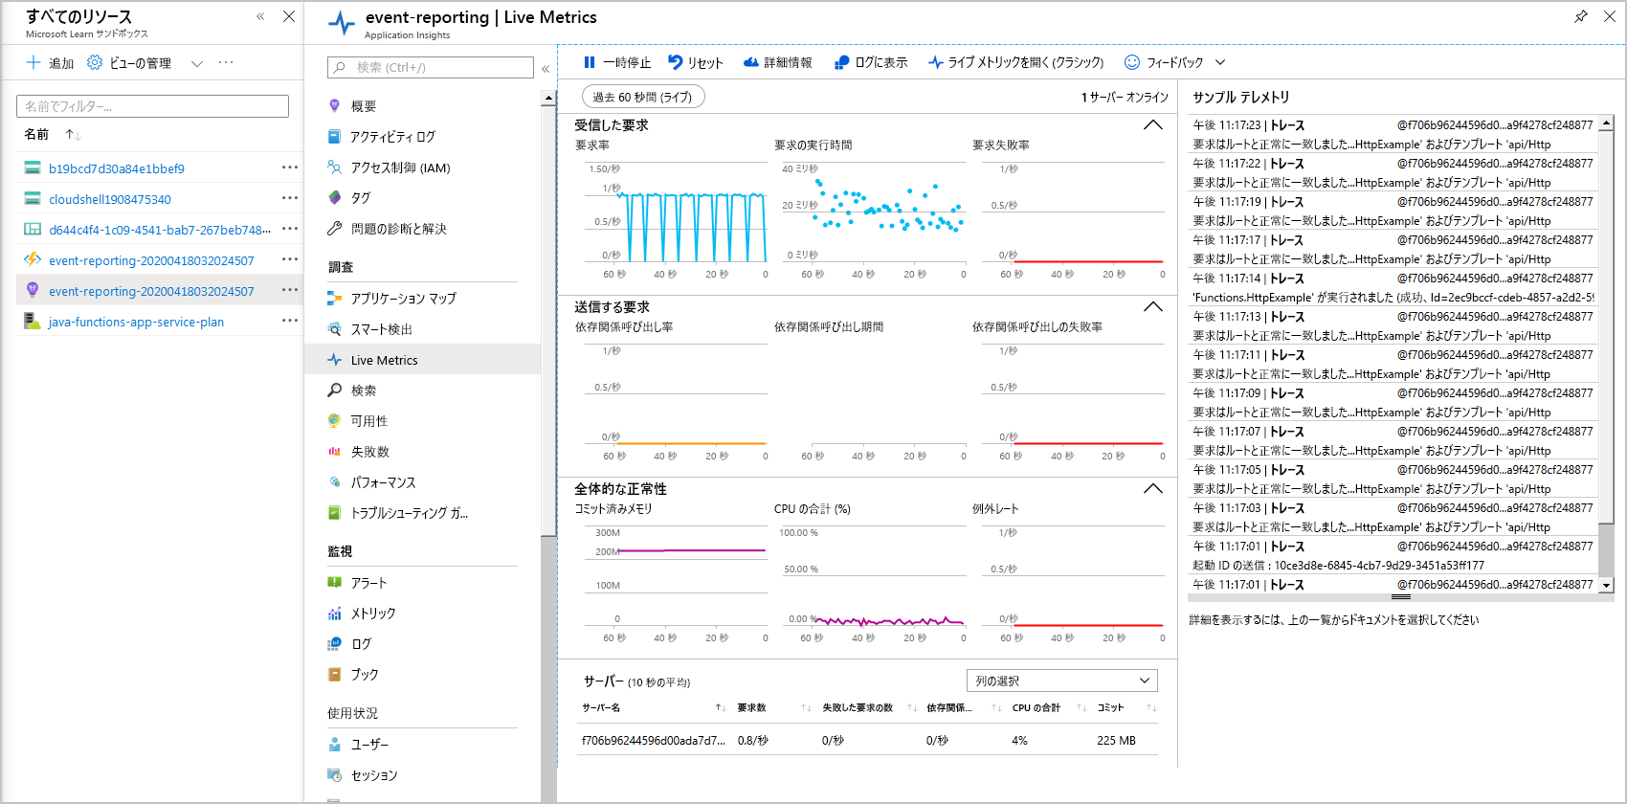Open ビューの管理 gear menu
The height and width of the screenshot is (804, 1627).
point(129,62)
